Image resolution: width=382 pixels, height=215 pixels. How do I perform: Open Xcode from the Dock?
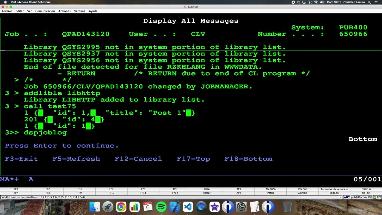(175, 207)
